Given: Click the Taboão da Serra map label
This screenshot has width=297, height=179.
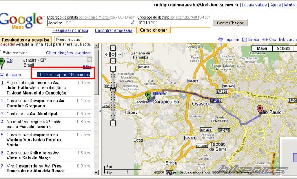Looking at the screenshot, I should click(218, 147).
